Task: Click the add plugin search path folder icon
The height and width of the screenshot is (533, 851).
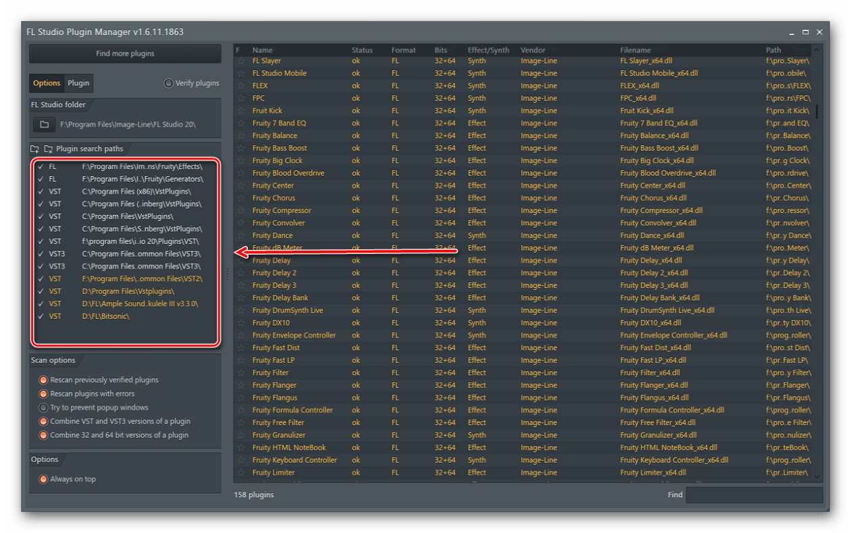Action: tap(35, 149)
